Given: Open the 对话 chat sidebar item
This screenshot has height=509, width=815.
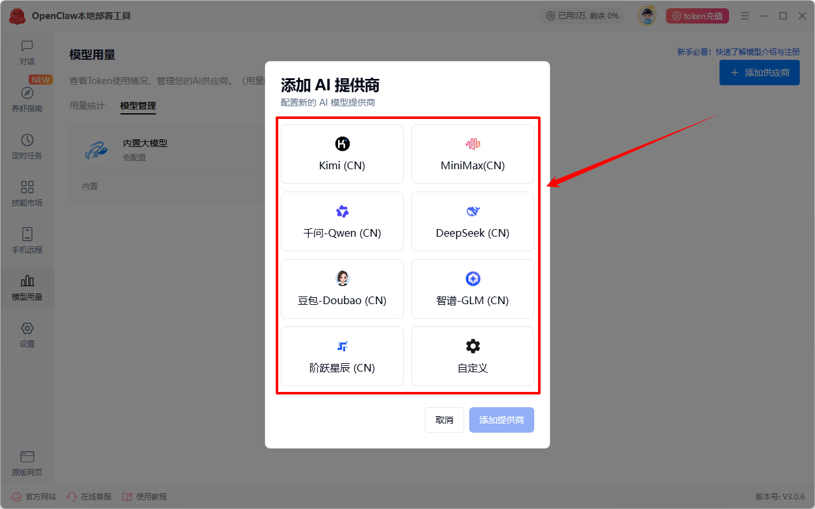Looking at the screenshot, I should (27, 53).
